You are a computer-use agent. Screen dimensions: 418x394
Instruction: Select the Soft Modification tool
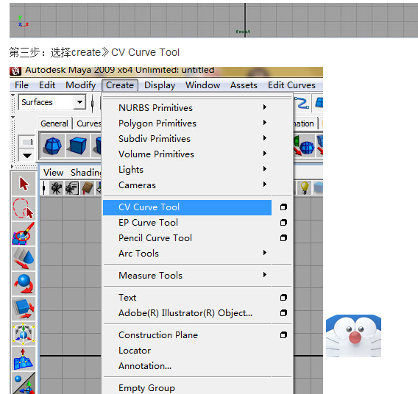pyautogui.click(x=24, y=358)
